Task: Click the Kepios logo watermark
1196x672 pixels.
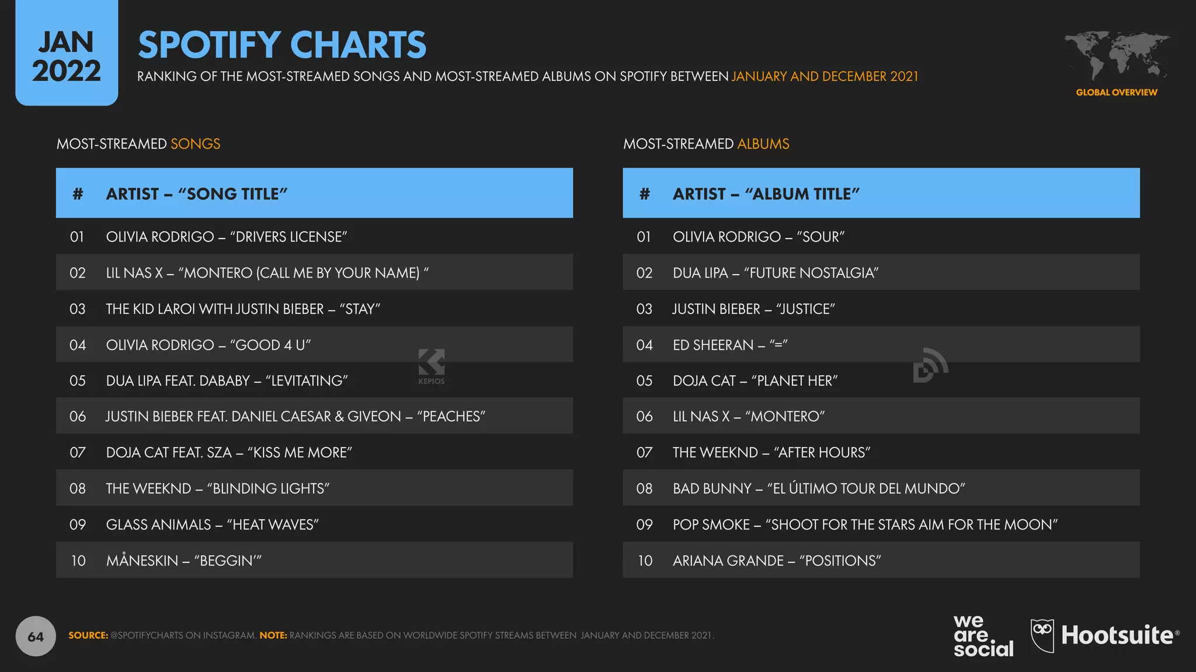Action: pos(432,366)
